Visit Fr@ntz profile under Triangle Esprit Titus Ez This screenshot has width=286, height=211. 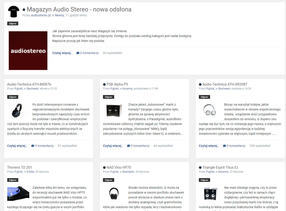[x=210, y=172]
